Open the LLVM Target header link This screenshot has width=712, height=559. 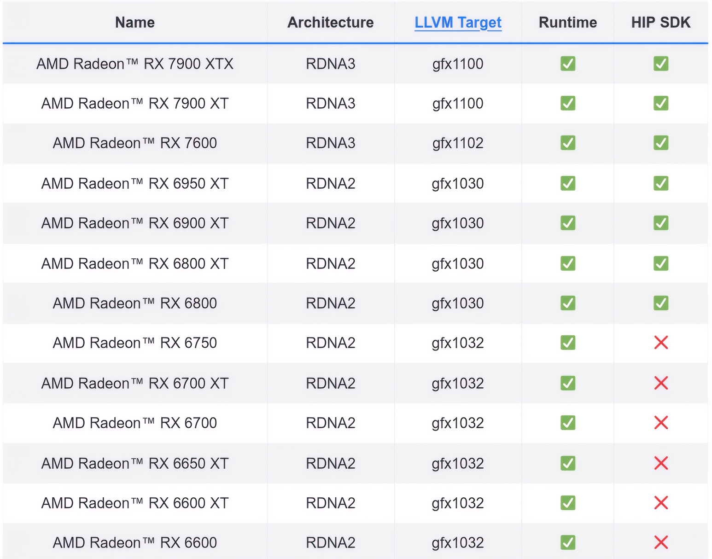coord(458,23)
